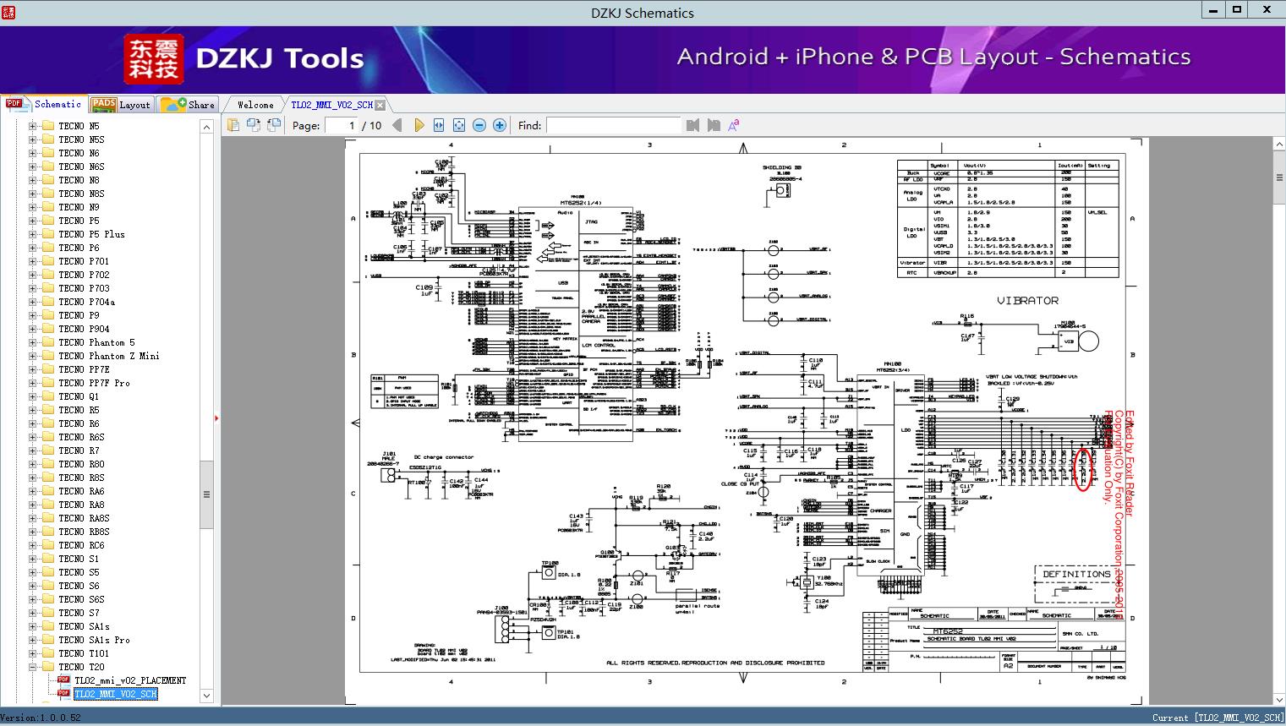Viewport: 1286px width, 726px height.
Task: Click the zoom out minus icon
Action: [479, 125]
